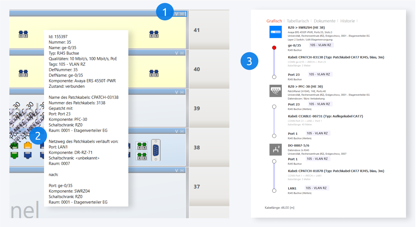The image size is (417, 227).
Task: Toggle the V view on rack unit 39
Action: click(176, 92)
